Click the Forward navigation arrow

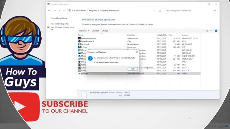point(55,10)
